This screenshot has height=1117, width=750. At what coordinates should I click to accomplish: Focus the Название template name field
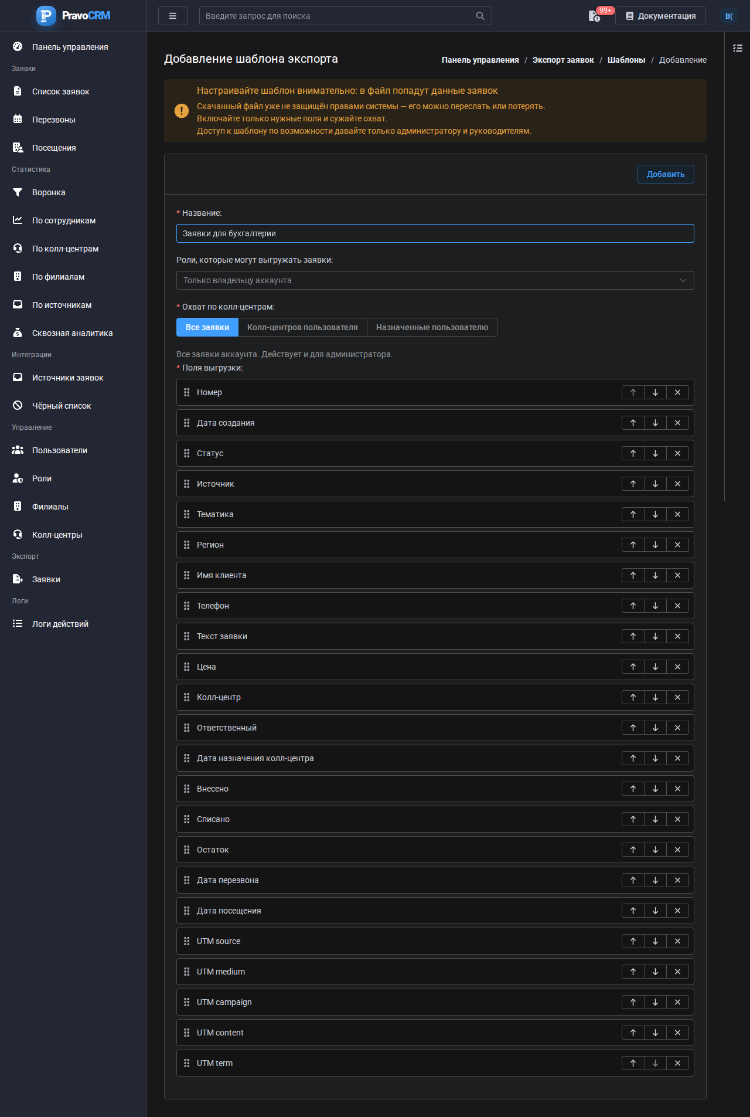tap(435, 233)
